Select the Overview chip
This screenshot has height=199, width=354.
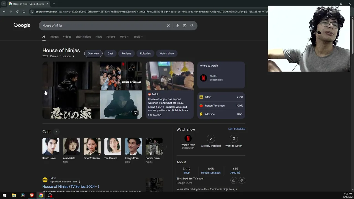[x=93, y=53]
